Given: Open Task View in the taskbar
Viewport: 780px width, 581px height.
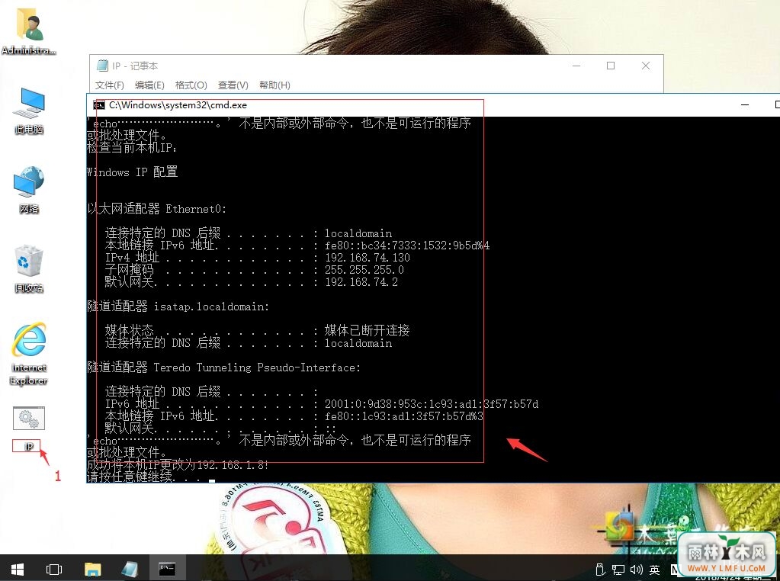Looking at the screenshot, I should [x=53, y=569].
